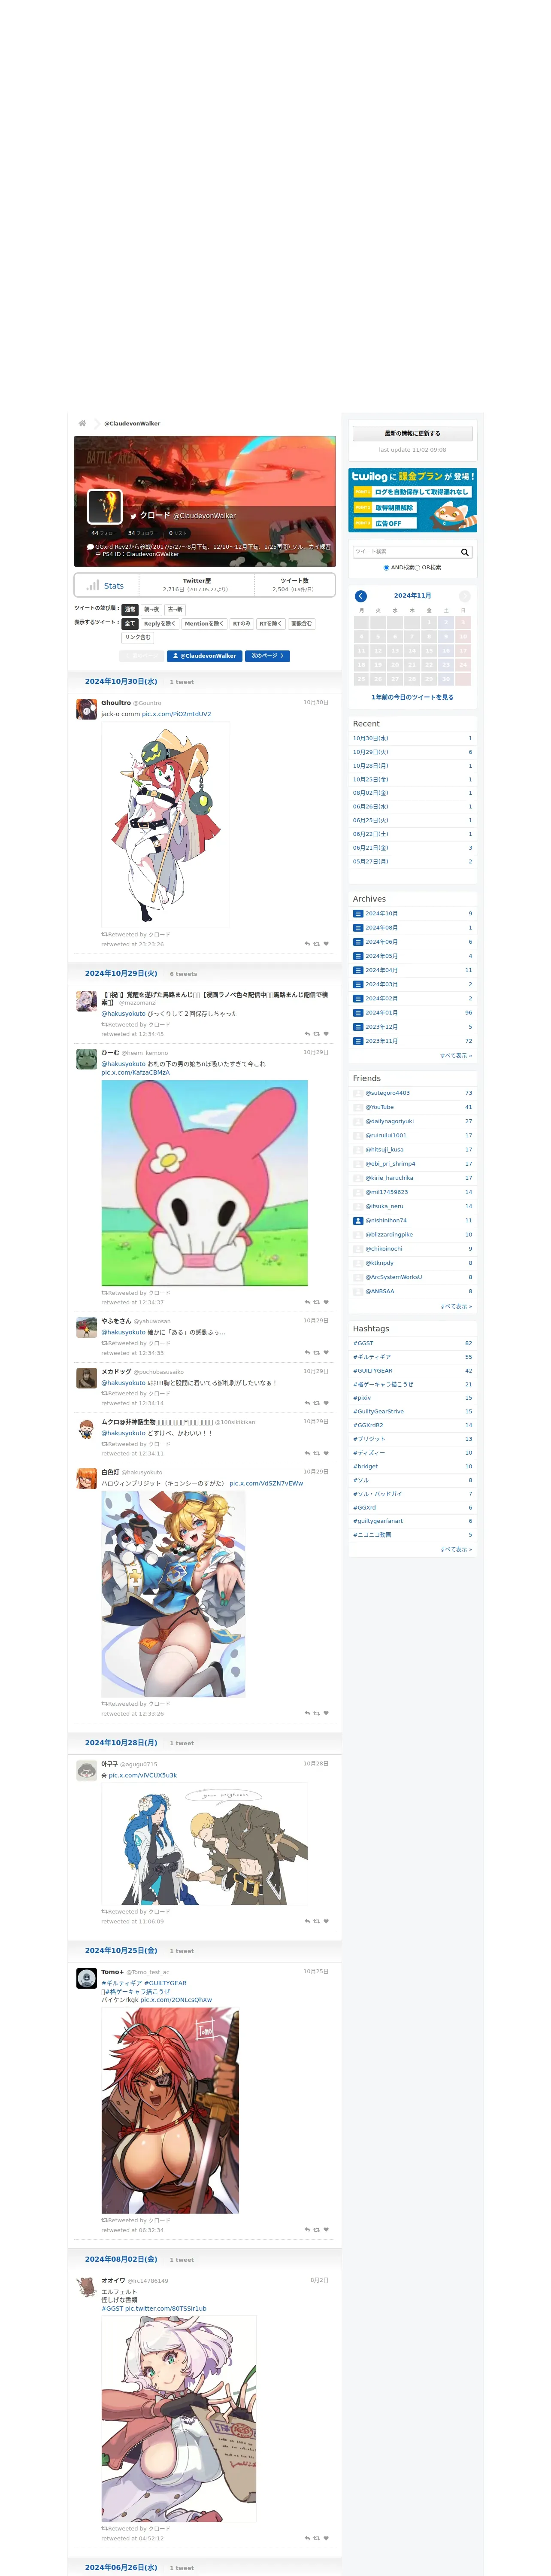551x2576 pixels.
Task: Open the @sutegoro4403 friend link
Action: pyautogui.click(x=387, y=1093)
